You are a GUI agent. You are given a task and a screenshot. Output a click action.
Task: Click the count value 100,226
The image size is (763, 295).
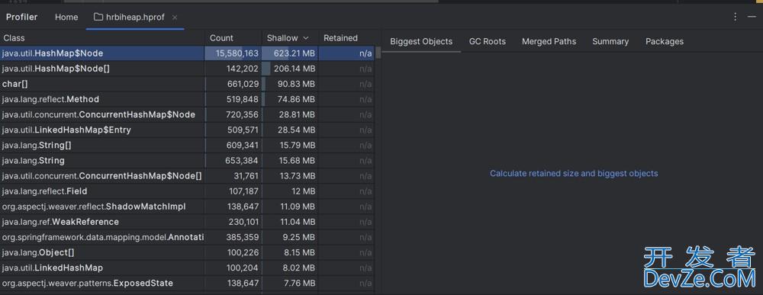click(243, 253)
